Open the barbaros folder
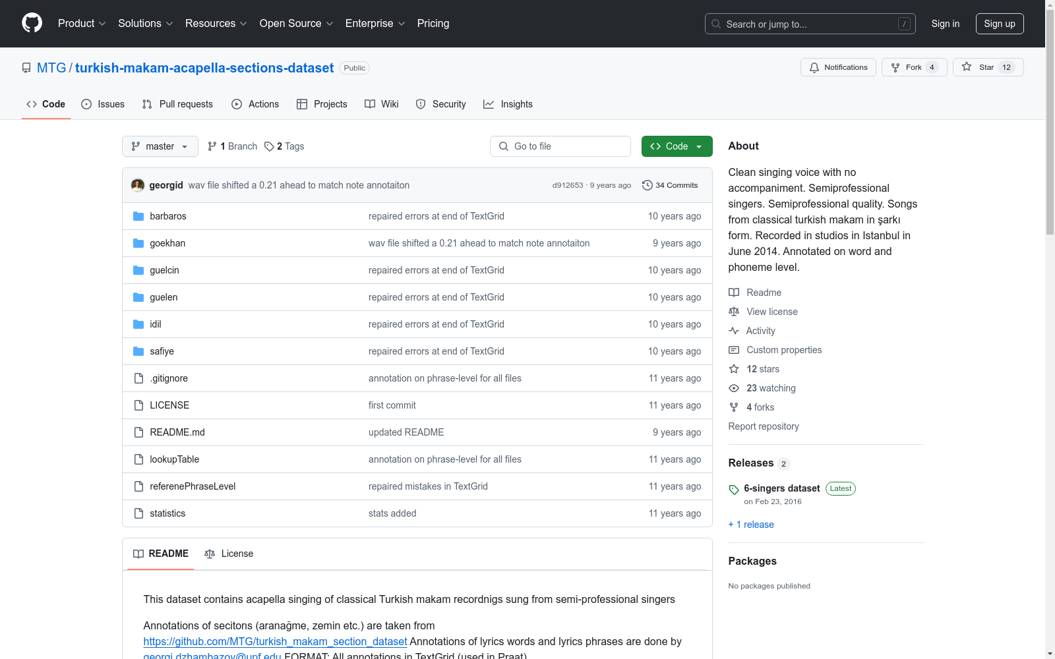 tap(168, 216)
